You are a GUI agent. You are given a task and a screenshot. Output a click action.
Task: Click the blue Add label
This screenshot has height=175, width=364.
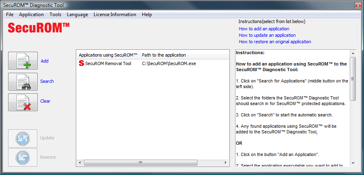point(45,61)
